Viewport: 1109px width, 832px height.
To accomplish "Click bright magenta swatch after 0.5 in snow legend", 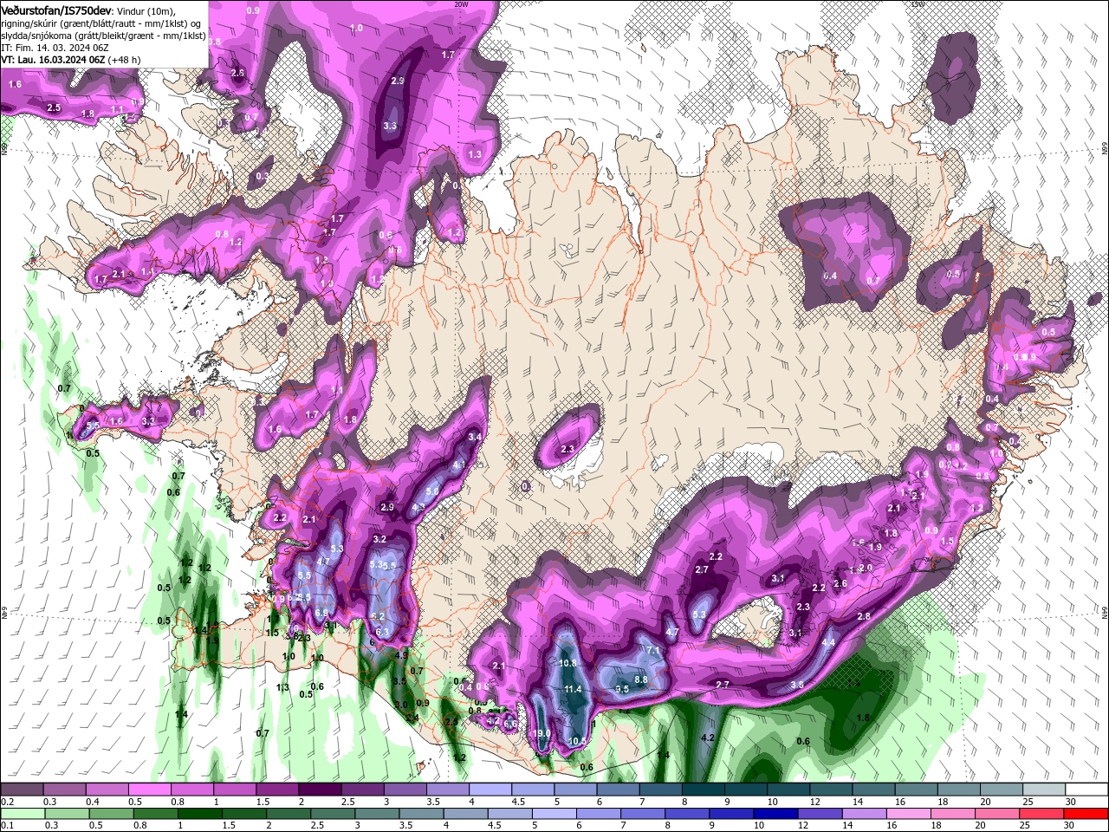I will click(149, 790).
